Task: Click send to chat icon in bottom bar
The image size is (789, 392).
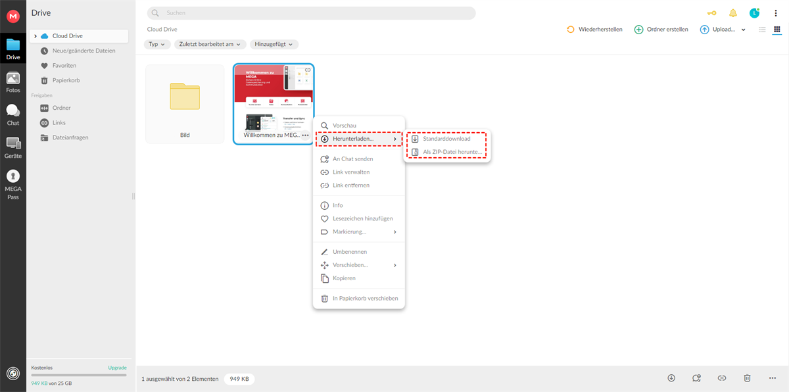Action: [697, 378]
